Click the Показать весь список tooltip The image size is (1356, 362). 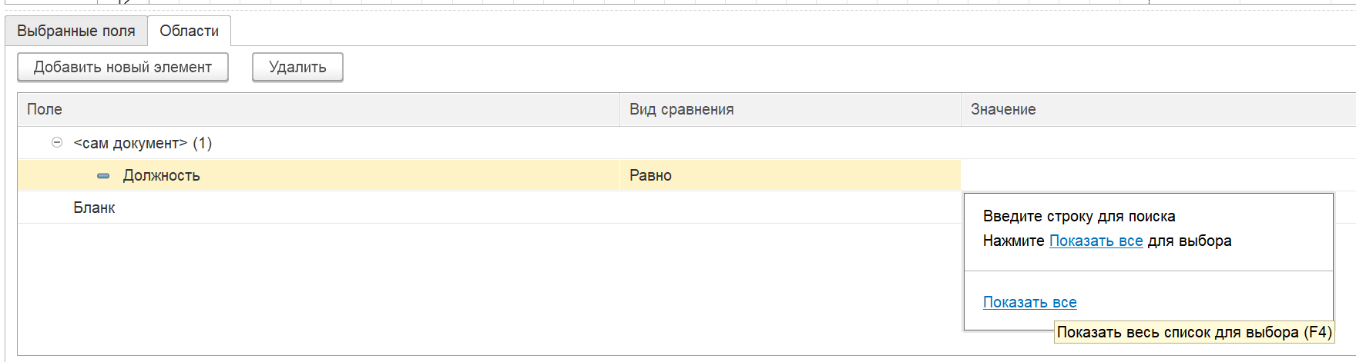[1193, 333]
